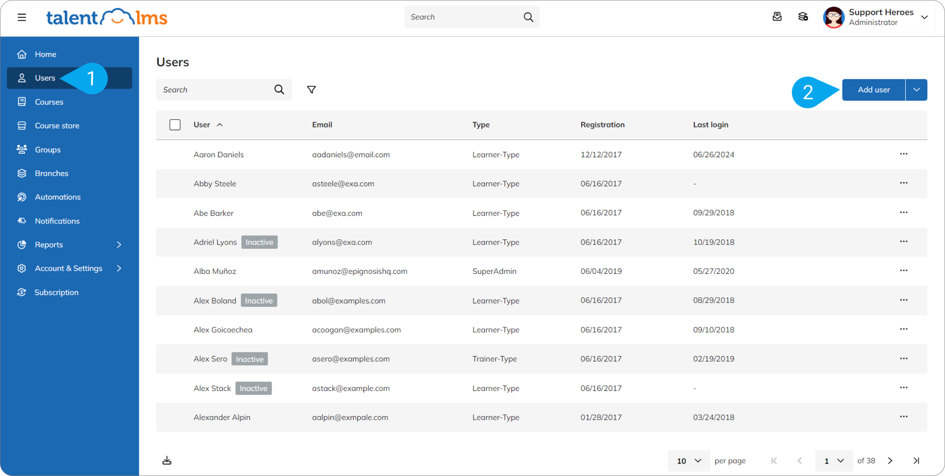Image resolution: width=945 pixels, height=476 pixels.
Task: Click user name Alexander Alpin
Action: click(222, 418)
